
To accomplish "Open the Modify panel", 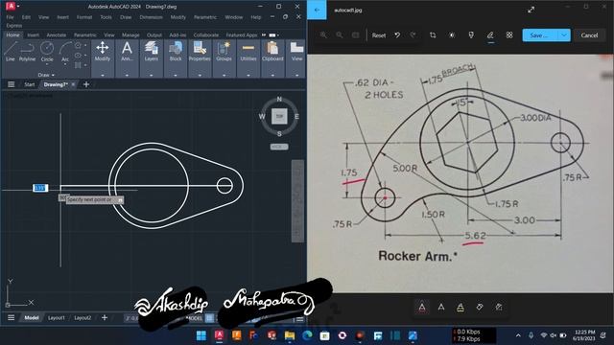I will pyautogui.click(x=103, y=51).
